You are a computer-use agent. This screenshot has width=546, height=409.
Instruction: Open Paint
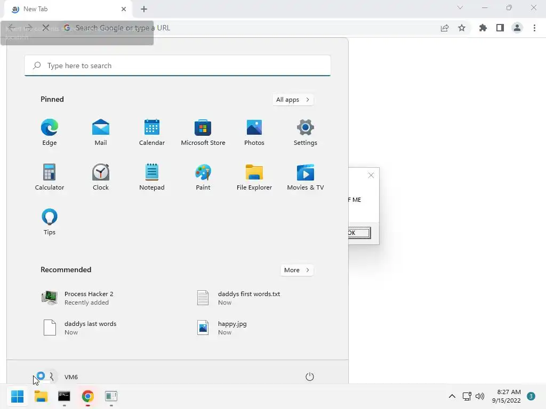click(x=203, y=177)
